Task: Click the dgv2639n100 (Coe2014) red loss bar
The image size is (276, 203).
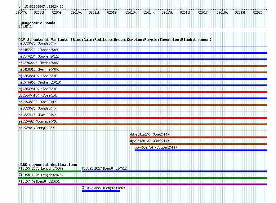Action: click(143, 92)
